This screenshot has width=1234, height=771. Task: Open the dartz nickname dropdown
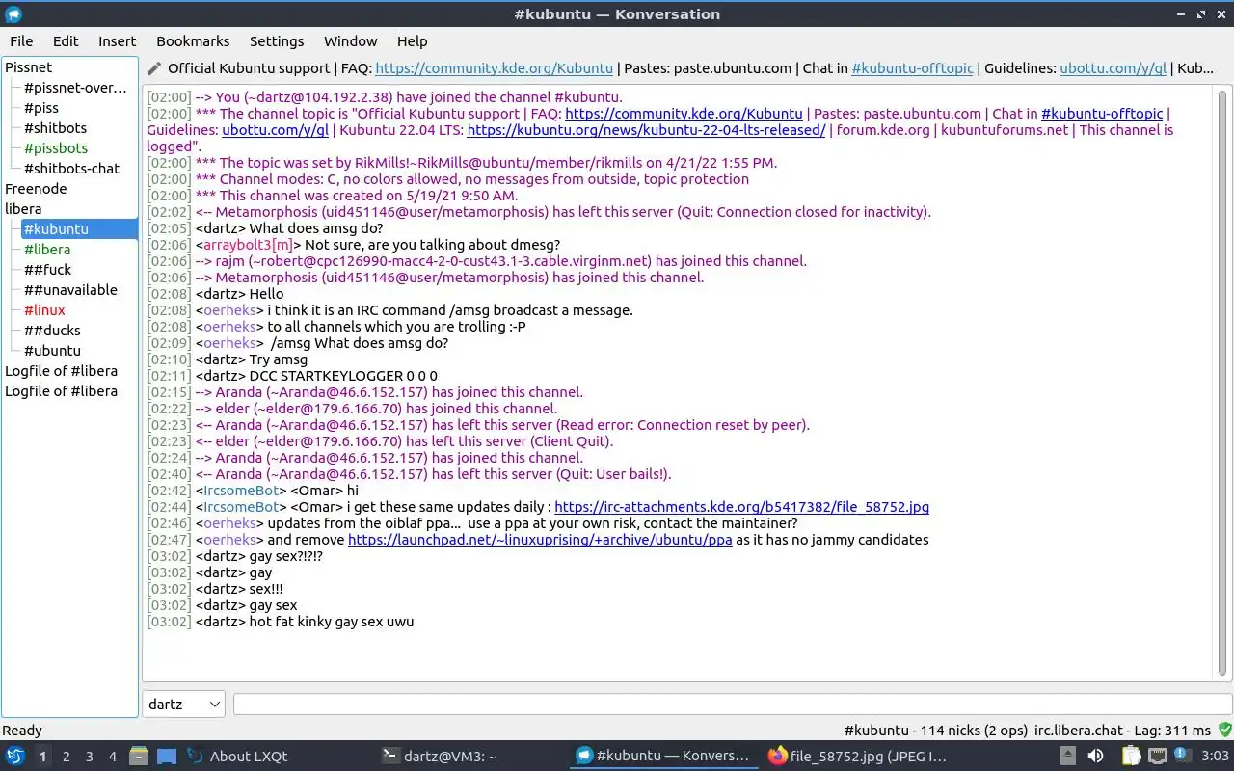point(183,704)
